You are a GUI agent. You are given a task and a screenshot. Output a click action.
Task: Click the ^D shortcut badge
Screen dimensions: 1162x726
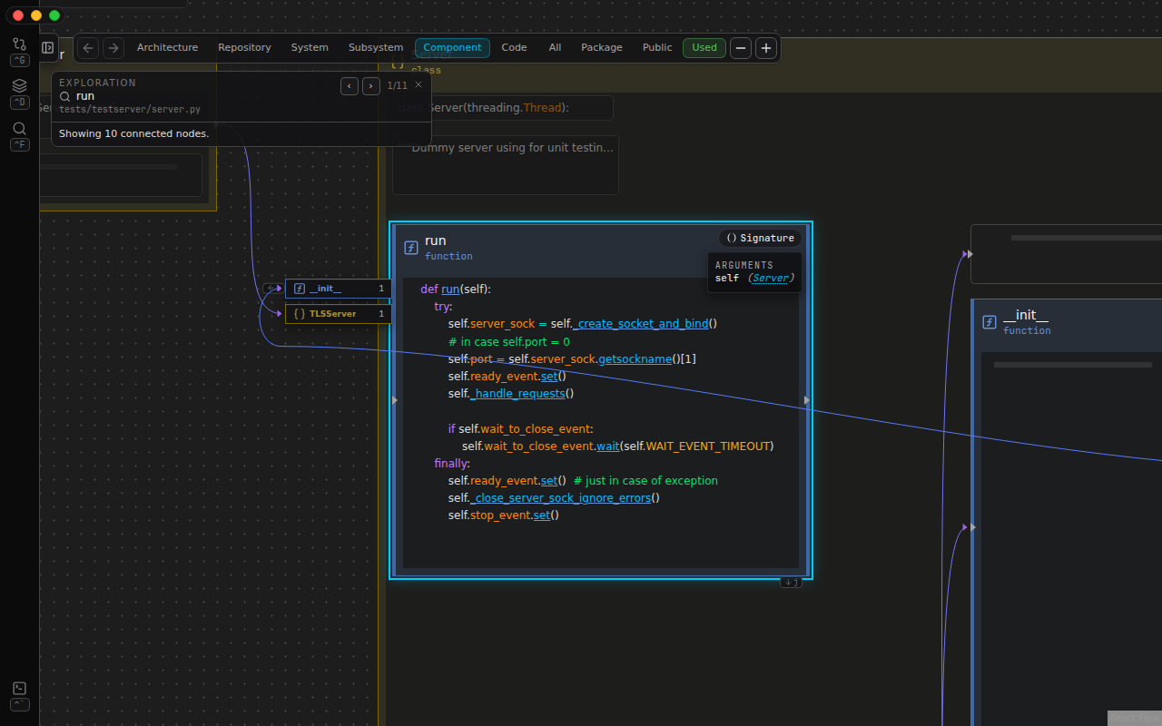click(19, 103)
